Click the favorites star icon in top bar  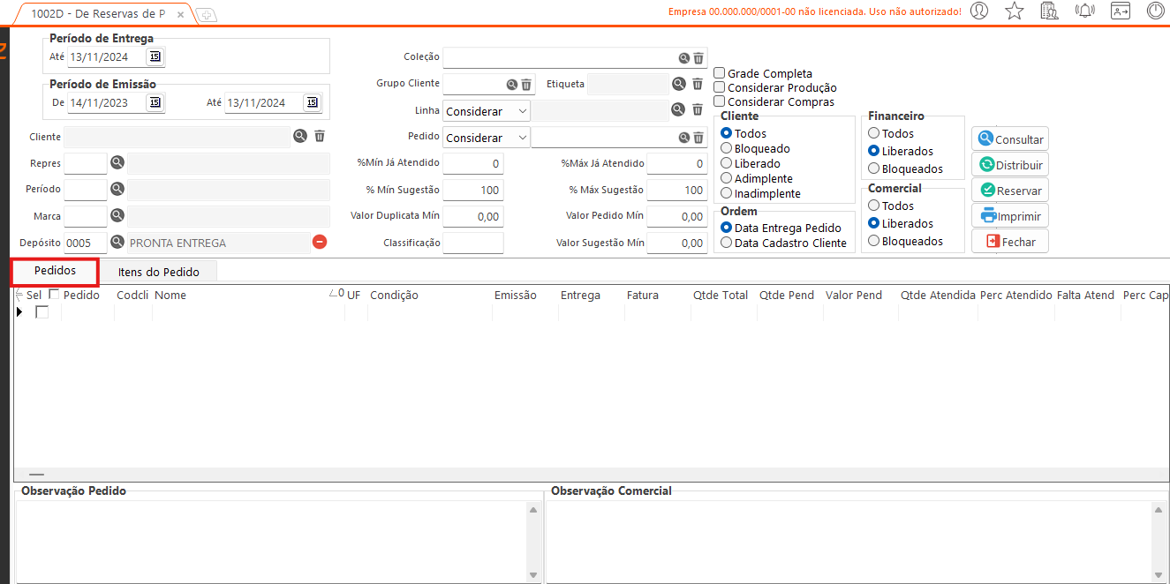pyautogui.click(x=1015, y=11)
